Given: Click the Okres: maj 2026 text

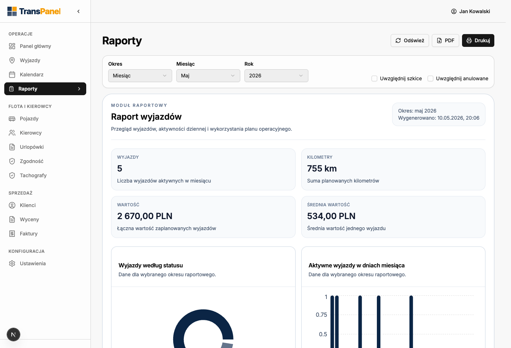Looking at the screenshot, I should (x=417, y=111).
